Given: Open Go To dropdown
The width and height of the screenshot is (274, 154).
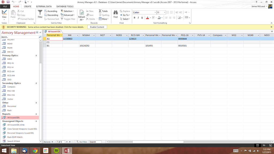Looking at the screenshot, I should pos(125,15).
